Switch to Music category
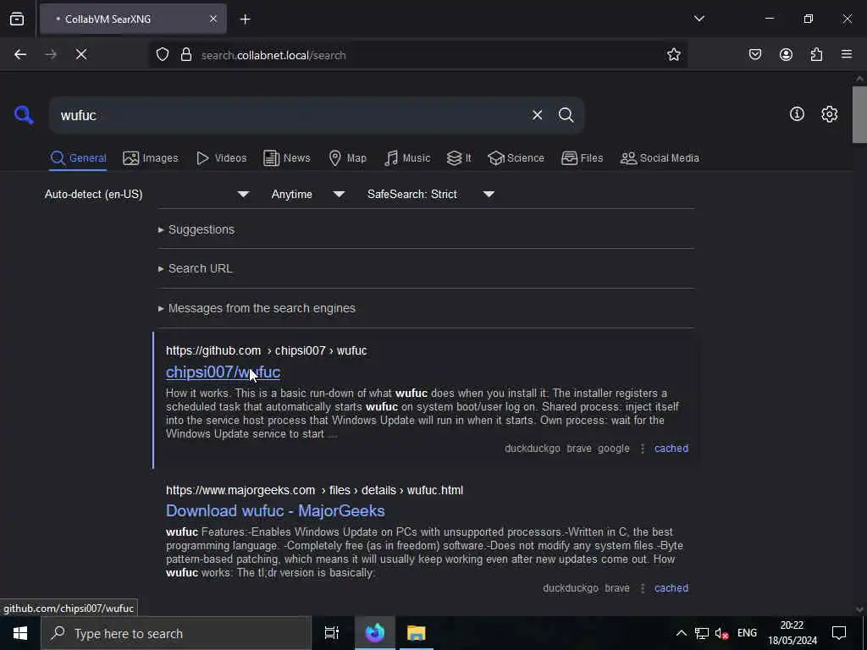 (407, 158)
